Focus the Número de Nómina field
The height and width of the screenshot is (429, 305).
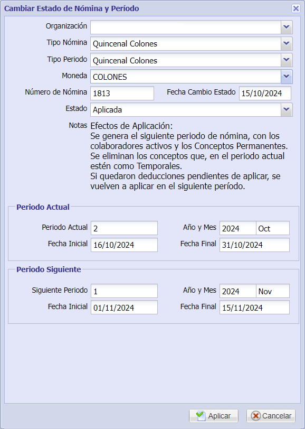tap(122, 94)
